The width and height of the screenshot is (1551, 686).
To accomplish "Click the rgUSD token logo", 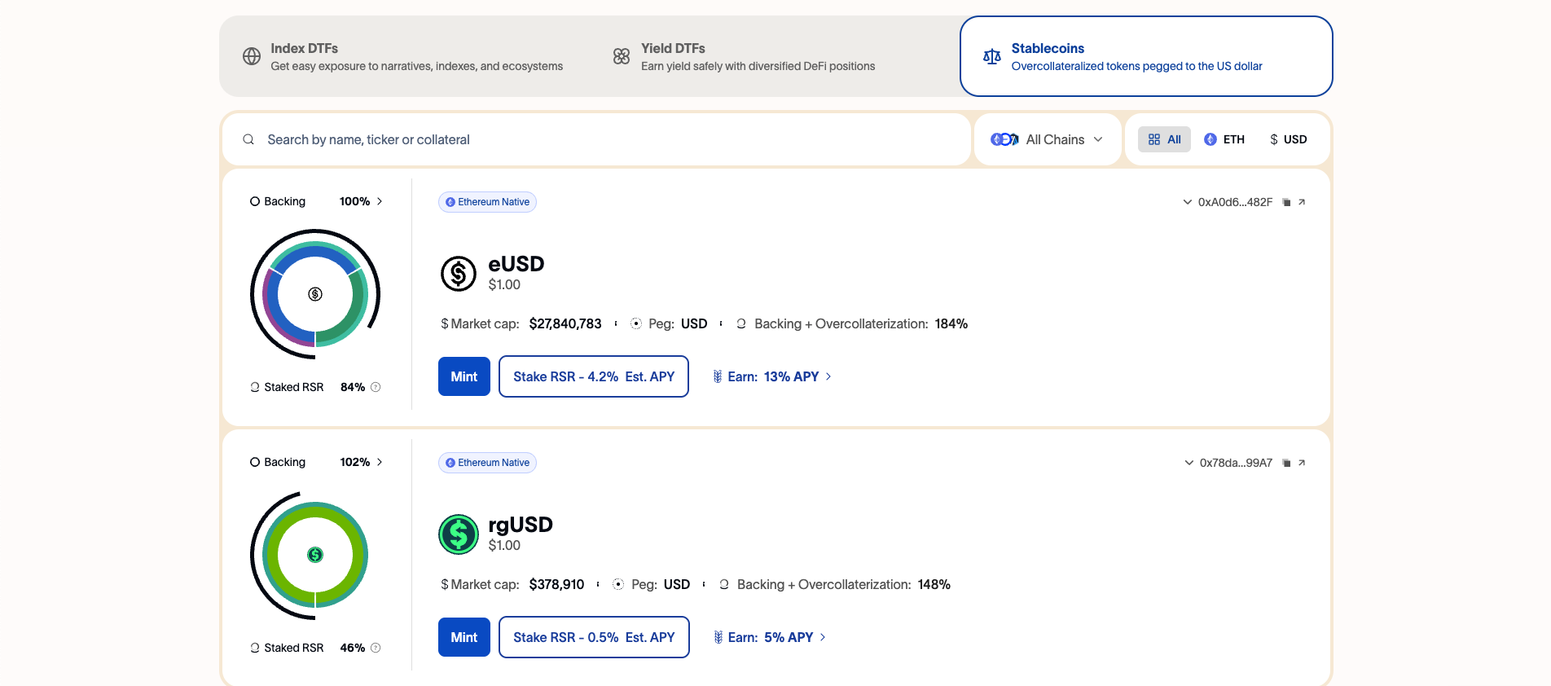I will point(459,534).
